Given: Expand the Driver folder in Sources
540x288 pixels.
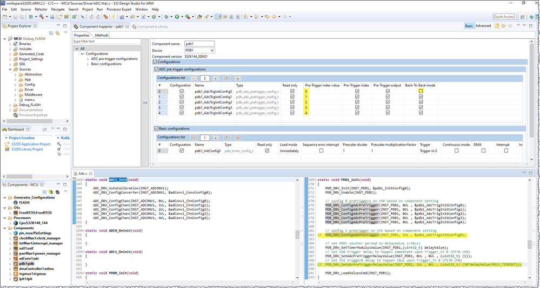Looking at the screenshot, I should click(x=16, y=90).
